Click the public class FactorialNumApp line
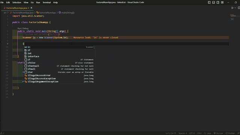 click(x=31, y=22)
